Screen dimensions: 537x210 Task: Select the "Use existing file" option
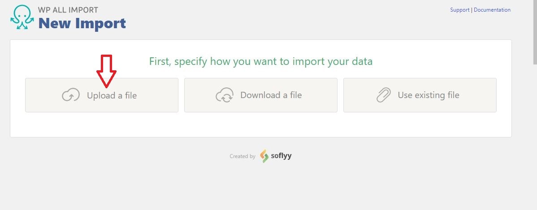420,95
